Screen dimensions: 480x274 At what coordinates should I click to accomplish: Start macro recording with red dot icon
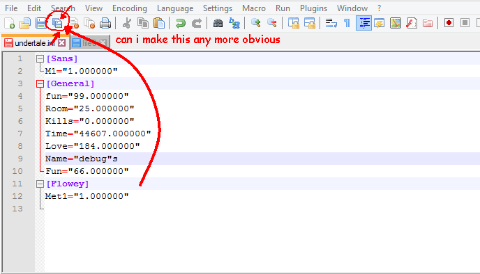(x=449, y=23)
